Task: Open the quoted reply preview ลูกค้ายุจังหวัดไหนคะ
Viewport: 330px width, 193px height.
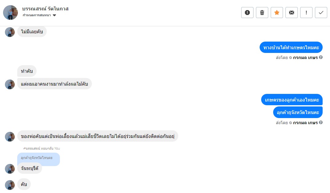Action: coord(38,158)
